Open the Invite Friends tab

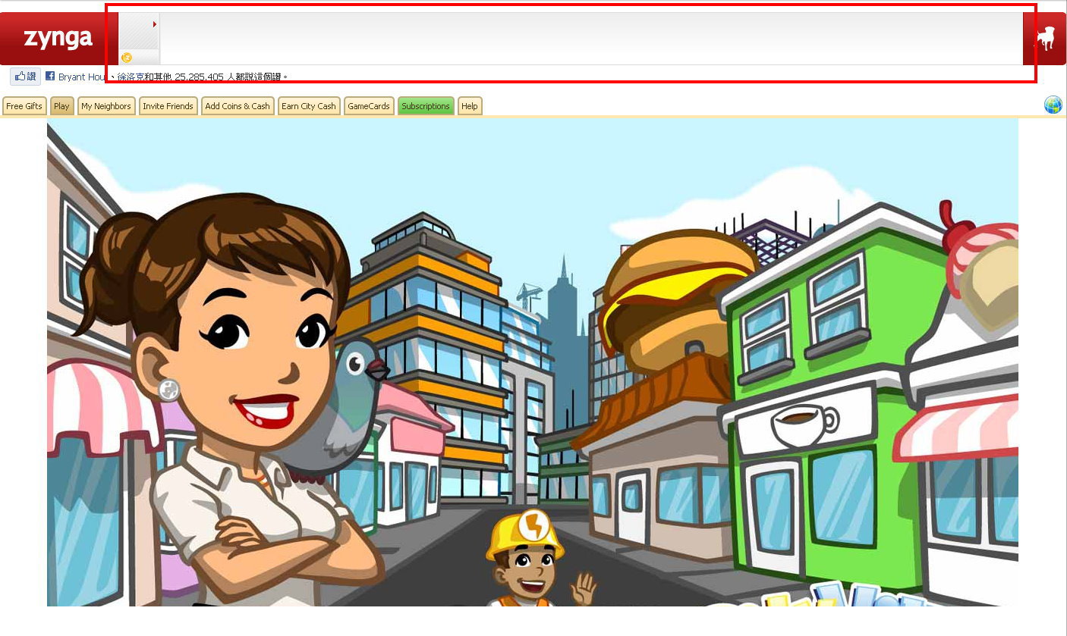[168, 106]
